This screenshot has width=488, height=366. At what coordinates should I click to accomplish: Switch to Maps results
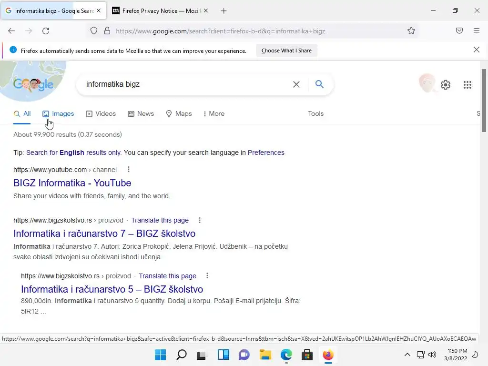tap(179, 113)
